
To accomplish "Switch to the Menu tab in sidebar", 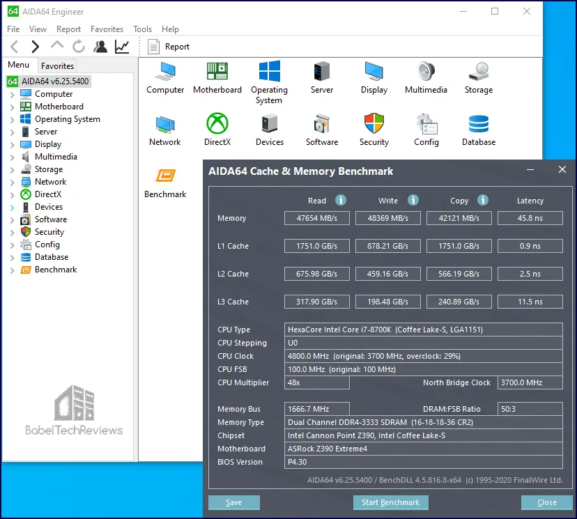I will [18, 65].
